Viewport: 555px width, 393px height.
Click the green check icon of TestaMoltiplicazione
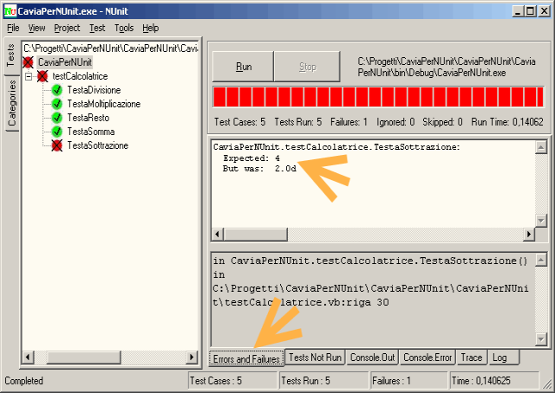tap(56, 104)
